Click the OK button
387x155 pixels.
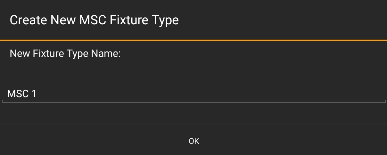click(x=194, y=141)
